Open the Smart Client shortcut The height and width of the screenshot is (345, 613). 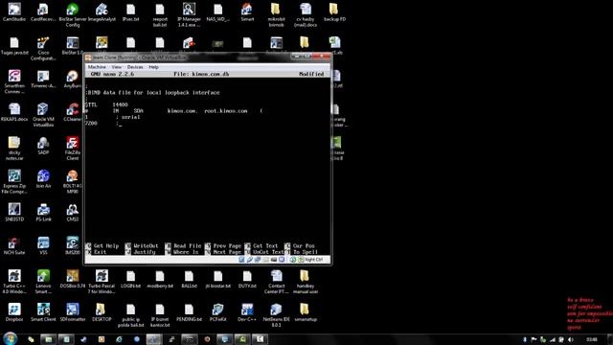click(43, 312)
